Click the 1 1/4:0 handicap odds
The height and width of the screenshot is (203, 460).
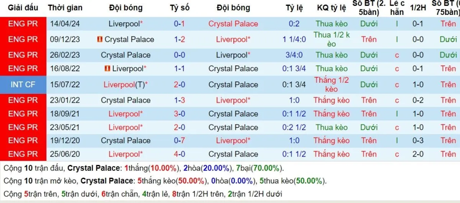tap(294, 39)
